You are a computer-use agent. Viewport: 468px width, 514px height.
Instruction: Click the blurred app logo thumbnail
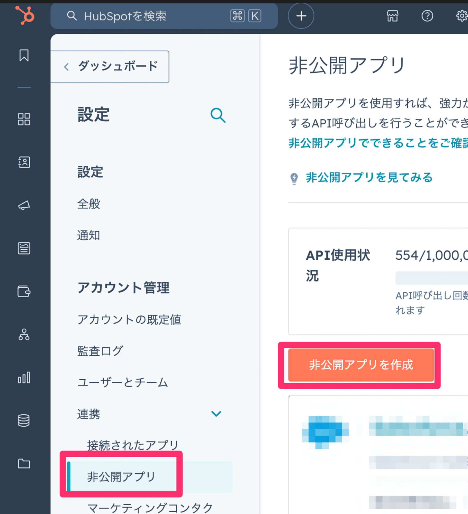(x=325, y=432)
